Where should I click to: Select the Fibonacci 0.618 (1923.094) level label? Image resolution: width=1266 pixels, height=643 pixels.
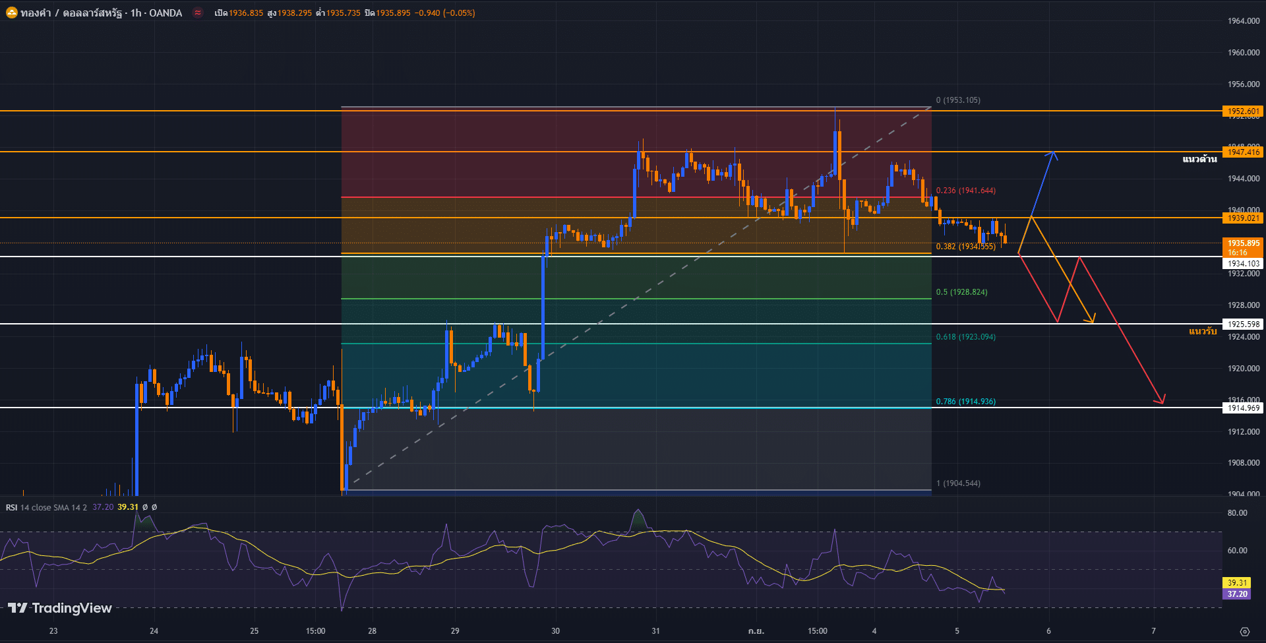[x=965, y=337]
